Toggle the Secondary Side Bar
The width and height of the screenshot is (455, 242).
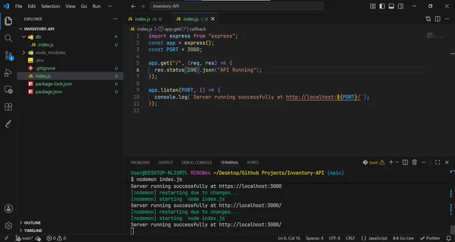point(401,6)
